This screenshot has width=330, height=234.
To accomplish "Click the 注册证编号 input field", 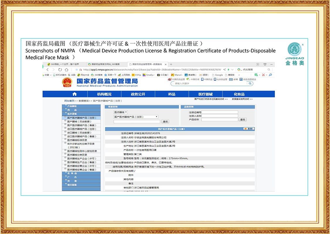I will 220,112.
